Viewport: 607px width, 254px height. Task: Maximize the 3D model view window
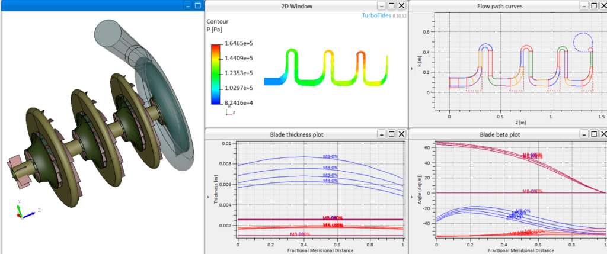(197, 5)
